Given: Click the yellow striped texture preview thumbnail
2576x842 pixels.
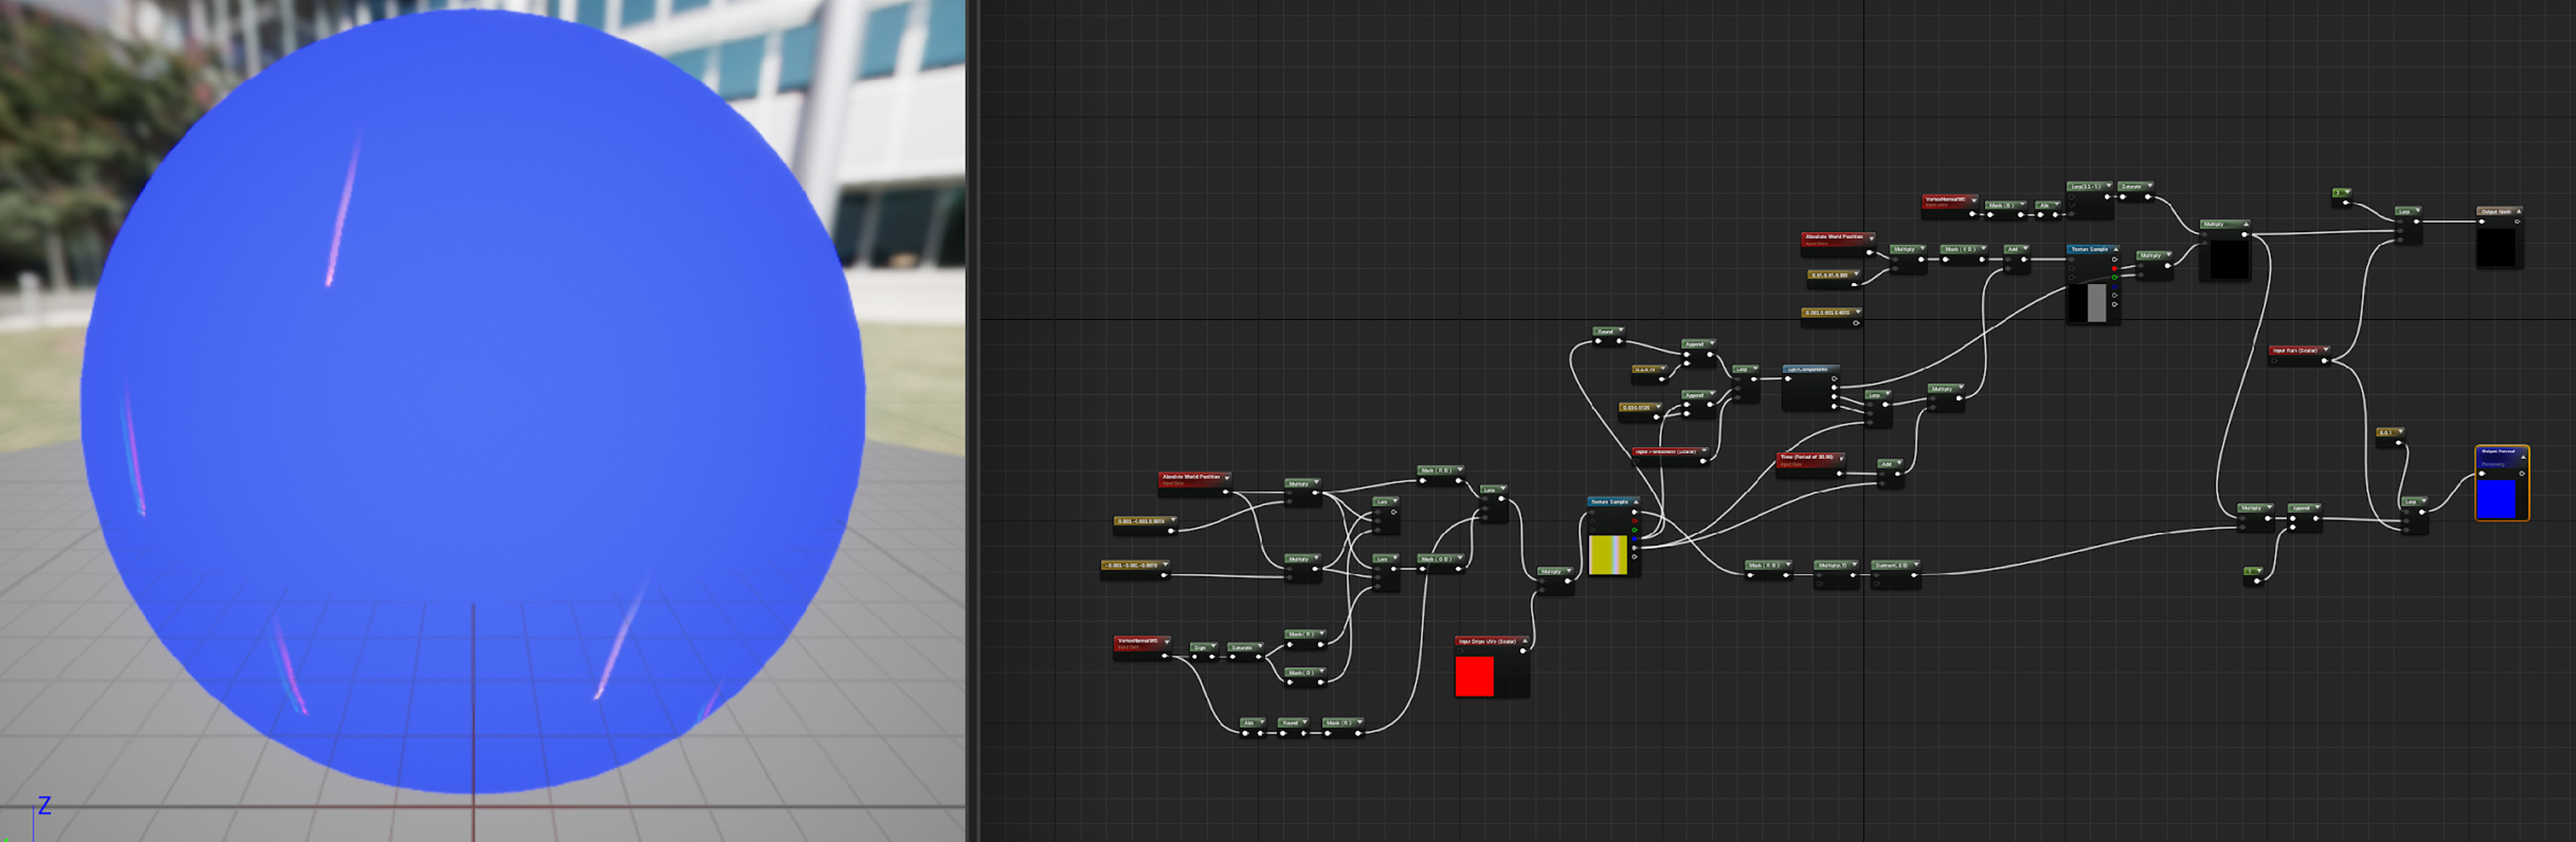Looking at the screenshot, I should tap(1608, 555).
